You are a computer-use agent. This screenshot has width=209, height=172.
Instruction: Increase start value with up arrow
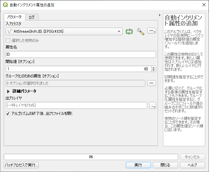(x=154, y=68)
